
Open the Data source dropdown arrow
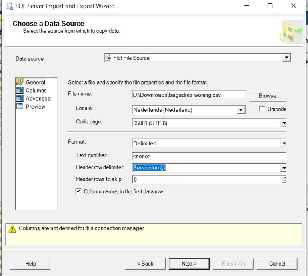coord(286,58)
